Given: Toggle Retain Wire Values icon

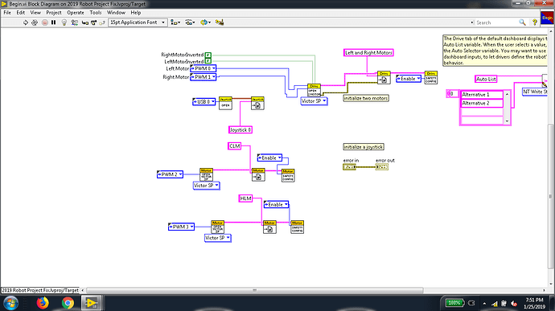Looking at the screenshot, I should pos(74,23).
